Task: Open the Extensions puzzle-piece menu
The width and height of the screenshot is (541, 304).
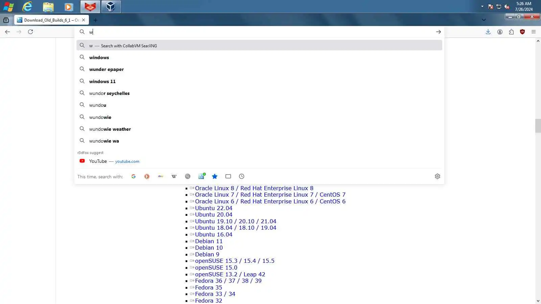Action: click(511, 32)
